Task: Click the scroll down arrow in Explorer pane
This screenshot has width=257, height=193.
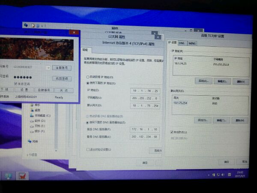Action: point(56,151)
